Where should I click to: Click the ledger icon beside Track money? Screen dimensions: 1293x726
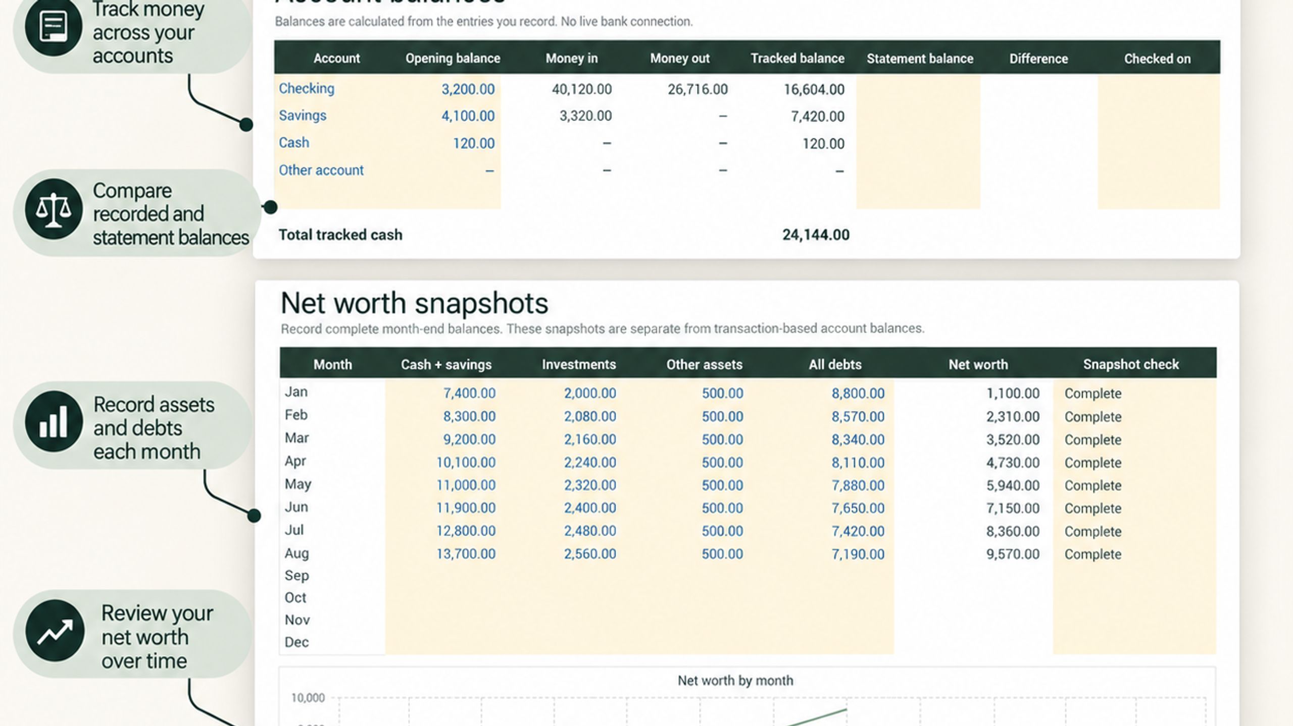[x=54, y=27]
